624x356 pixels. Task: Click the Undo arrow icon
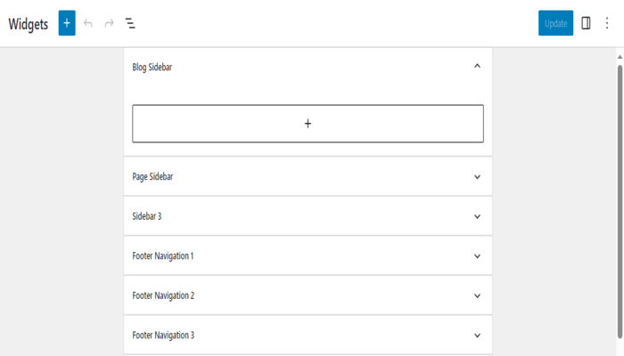click(88, 23)
